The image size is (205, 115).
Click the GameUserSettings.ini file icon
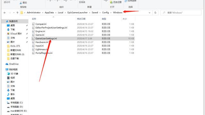pos(33,38)
